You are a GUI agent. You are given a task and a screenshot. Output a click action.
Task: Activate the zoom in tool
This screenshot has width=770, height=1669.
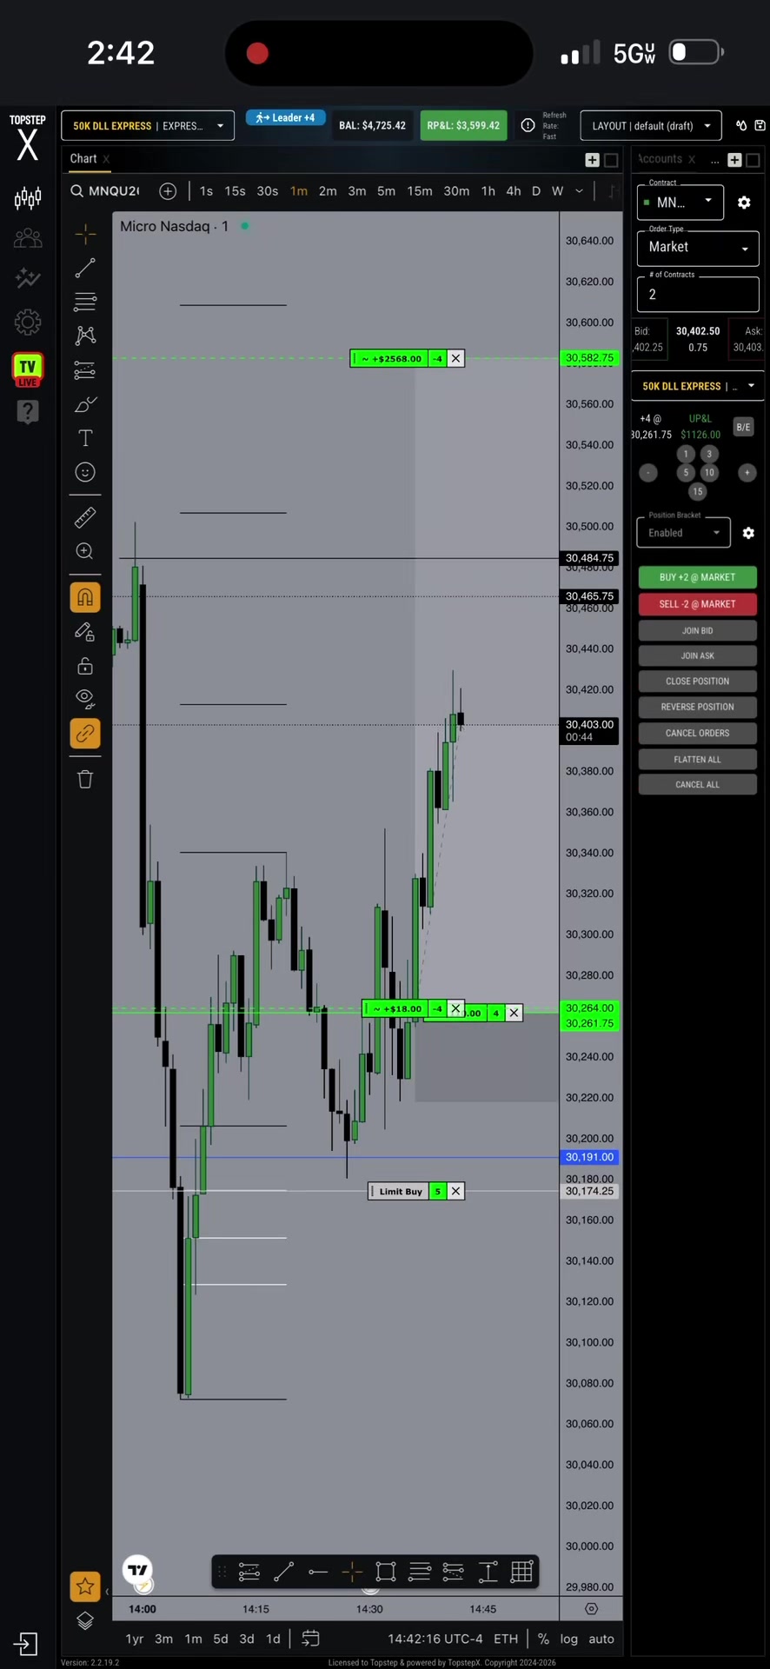[x=85, y=551]
